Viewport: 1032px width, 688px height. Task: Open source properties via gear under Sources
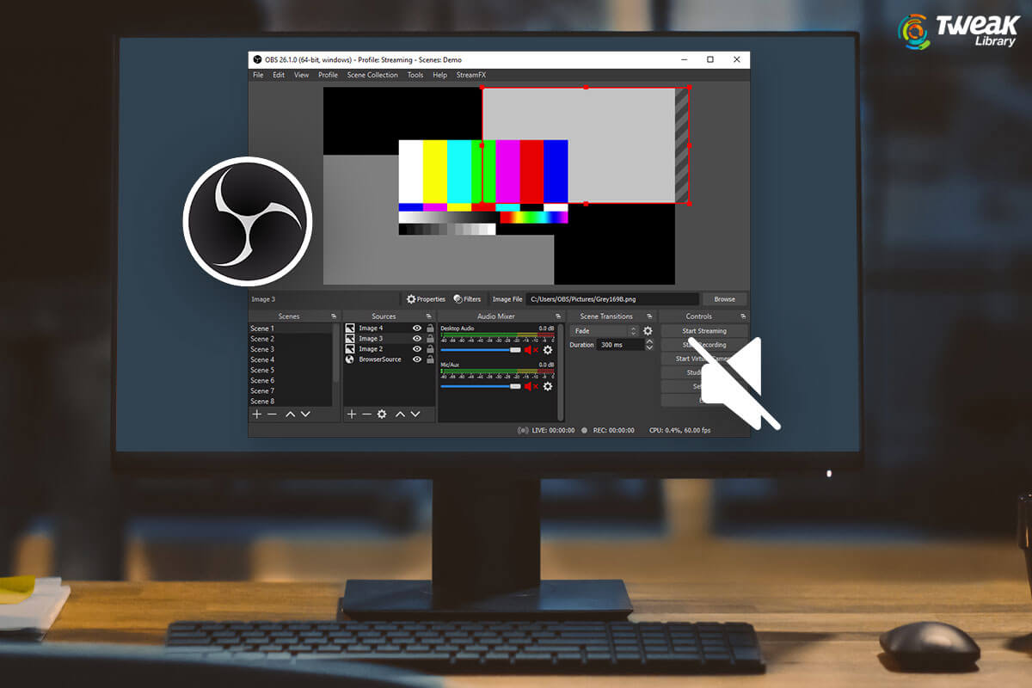pyautogui.click(x=382, y=415)
